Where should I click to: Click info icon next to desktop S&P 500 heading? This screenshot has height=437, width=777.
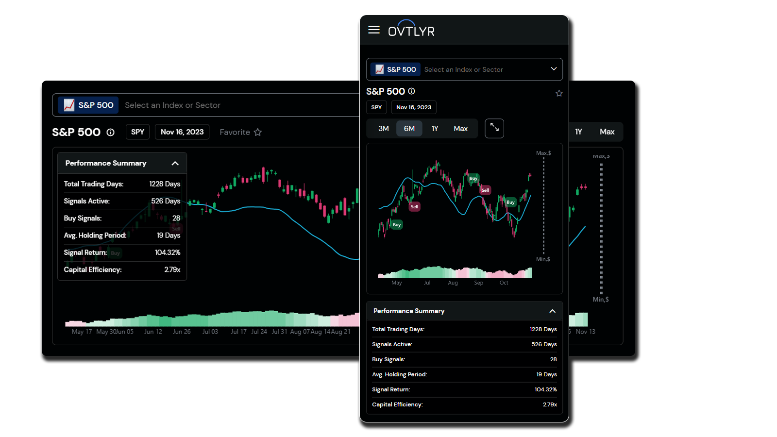[x=111, y=133]
